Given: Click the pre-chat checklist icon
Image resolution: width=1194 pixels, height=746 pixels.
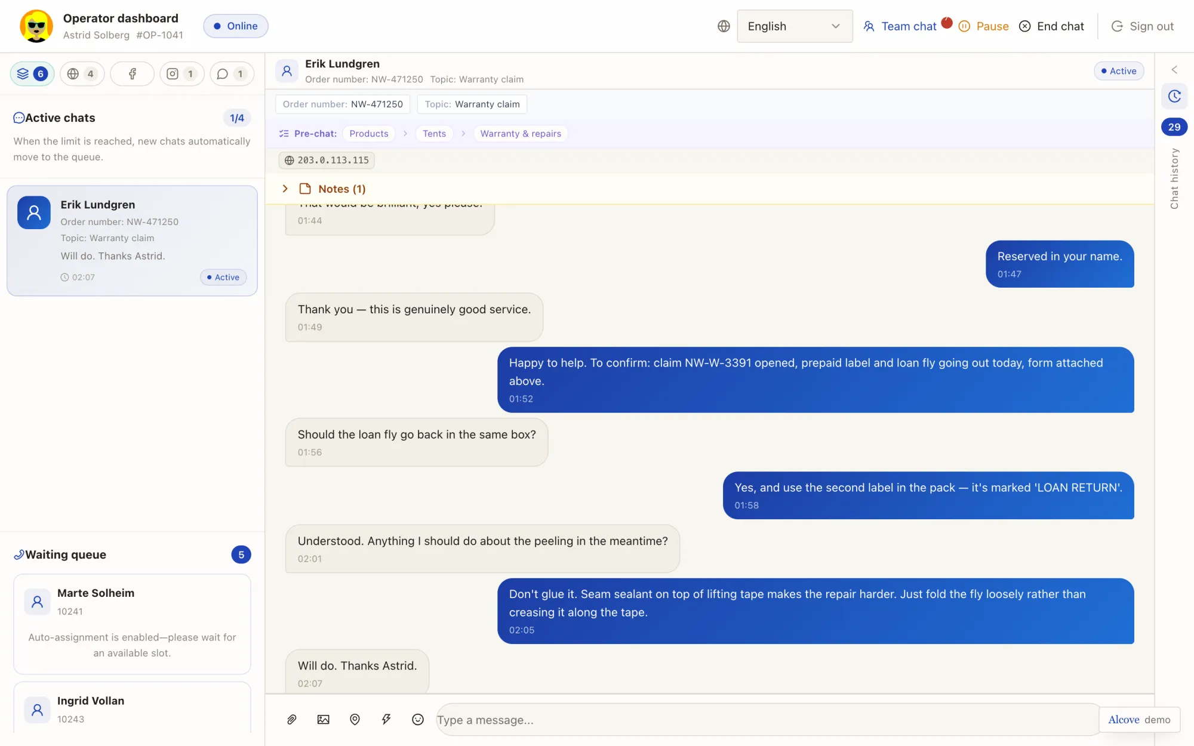Looking at the screenshot, I should pos(284,134).
